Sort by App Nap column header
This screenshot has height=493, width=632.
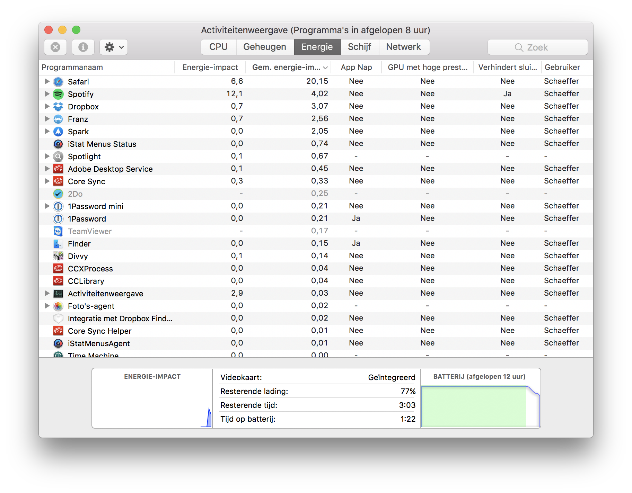pos(356,68)
